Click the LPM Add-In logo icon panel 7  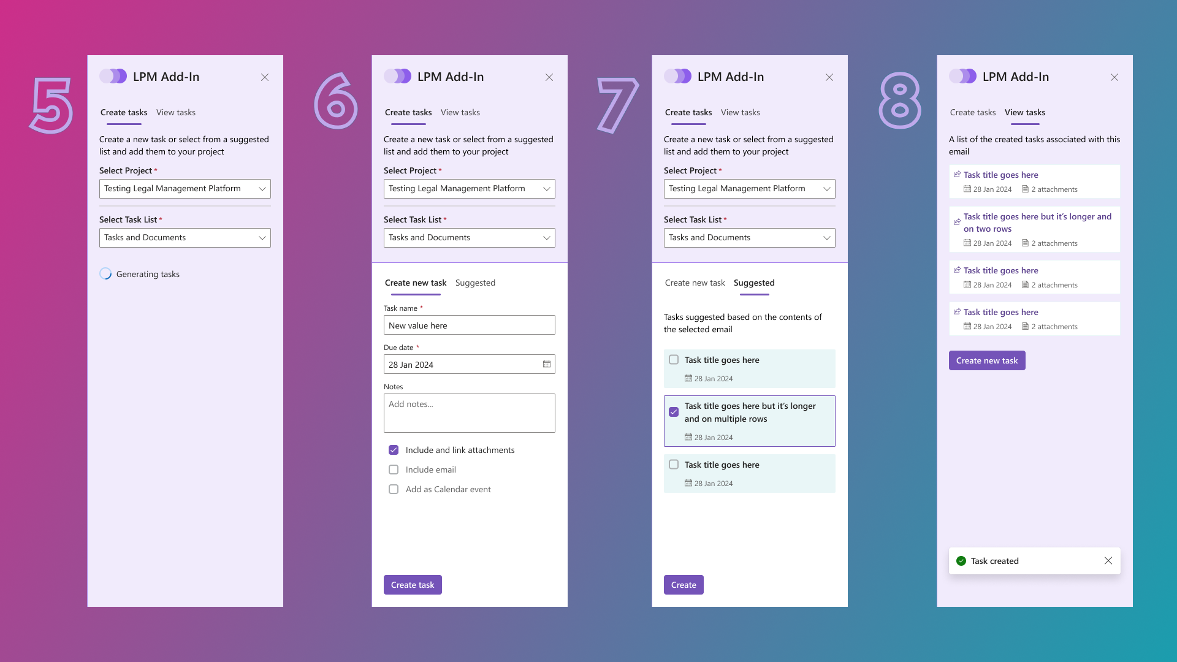point(678,75)
